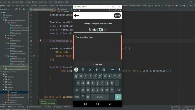Viewport: 195px width, 110px height.
Task: Tap the keyboard backspace key
Action: tap(118, 90)
